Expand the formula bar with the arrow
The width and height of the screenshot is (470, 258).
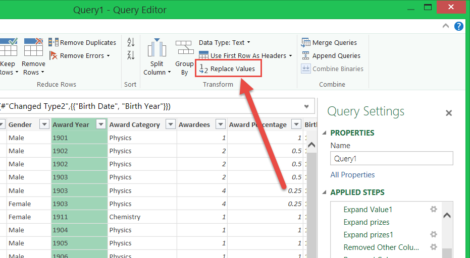[306, 106]
